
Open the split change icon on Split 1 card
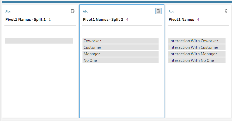tap(73, 11)
